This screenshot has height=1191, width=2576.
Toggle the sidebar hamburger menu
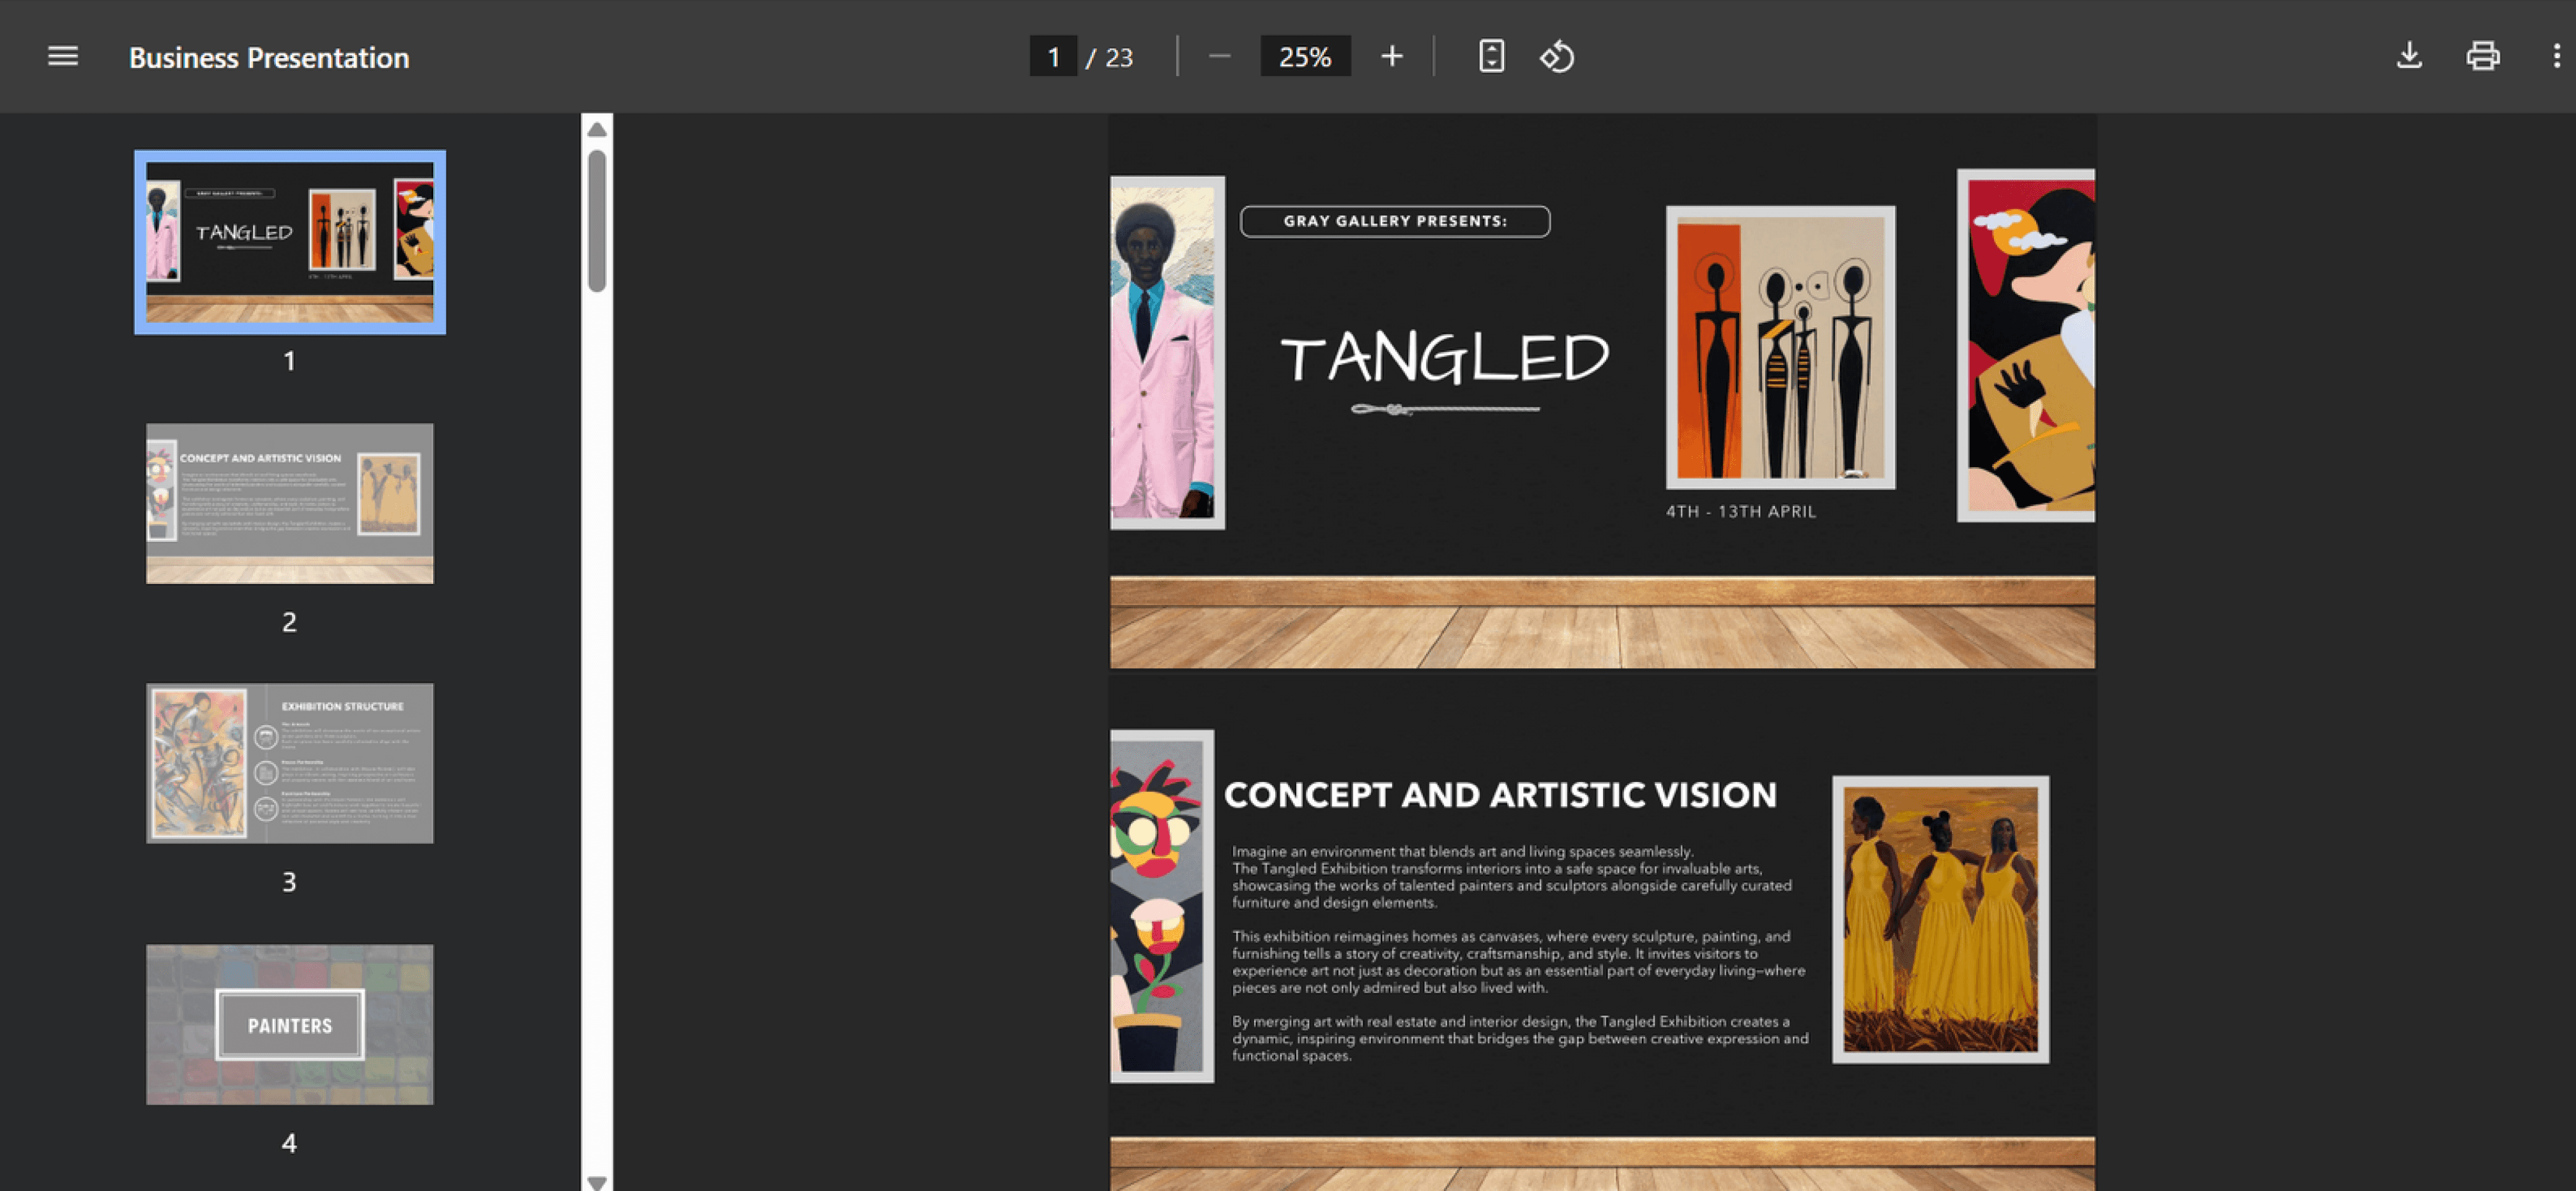pos(63,57)
